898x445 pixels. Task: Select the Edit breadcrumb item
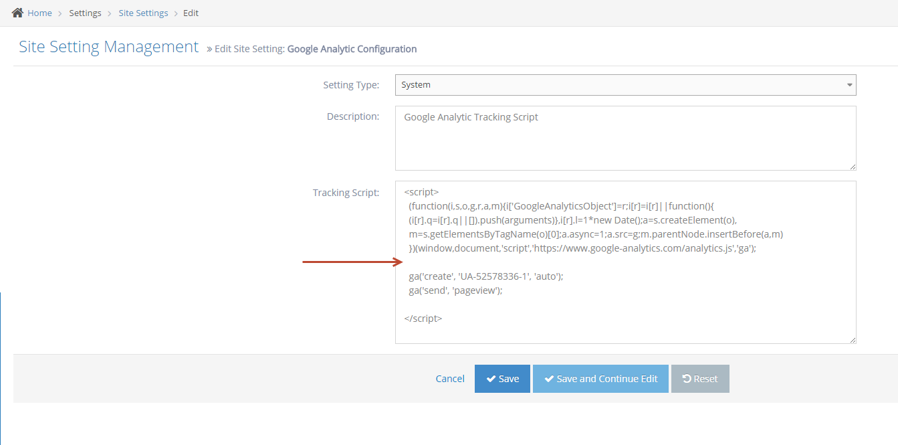(191, 12)
